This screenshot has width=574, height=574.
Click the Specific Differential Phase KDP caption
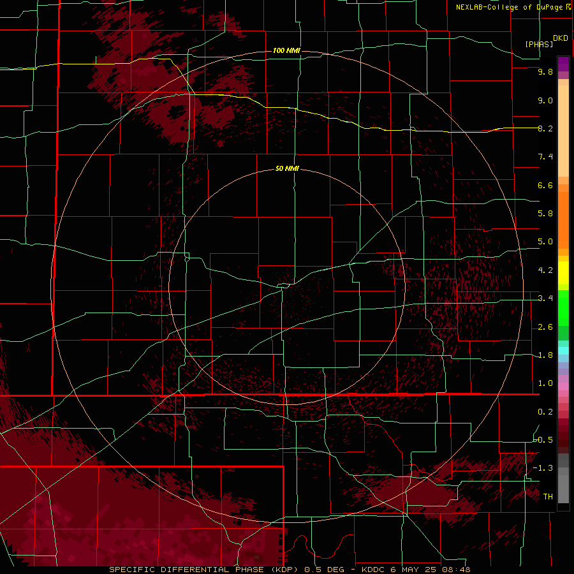click(x=290, y=570)
